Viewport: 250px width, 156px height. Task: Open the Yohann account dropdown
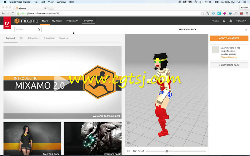pos(241,21)
